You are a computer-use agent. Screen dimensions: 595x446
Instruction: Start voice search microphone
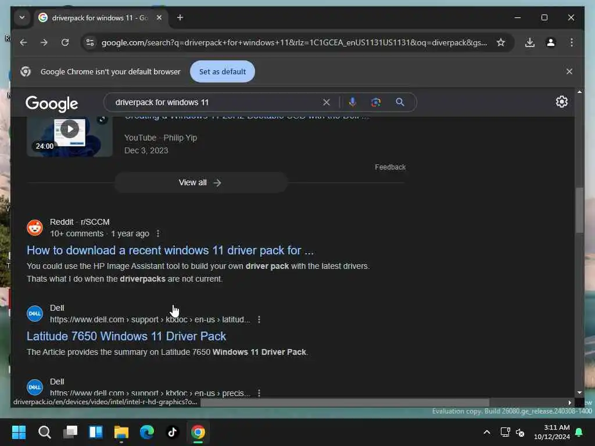[353, 102]
